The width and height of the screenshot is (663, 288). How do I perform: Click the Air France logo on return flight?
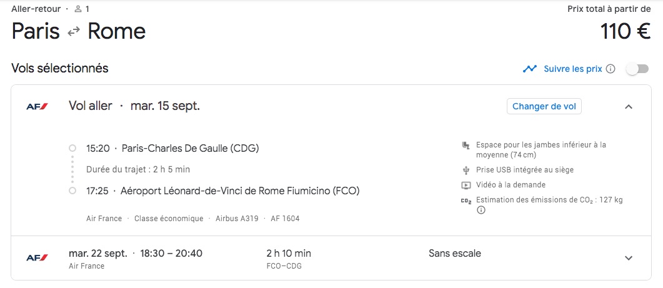click(x=37, y=257)
